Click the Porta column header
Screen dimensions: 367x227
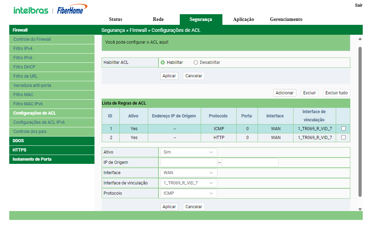247,116
